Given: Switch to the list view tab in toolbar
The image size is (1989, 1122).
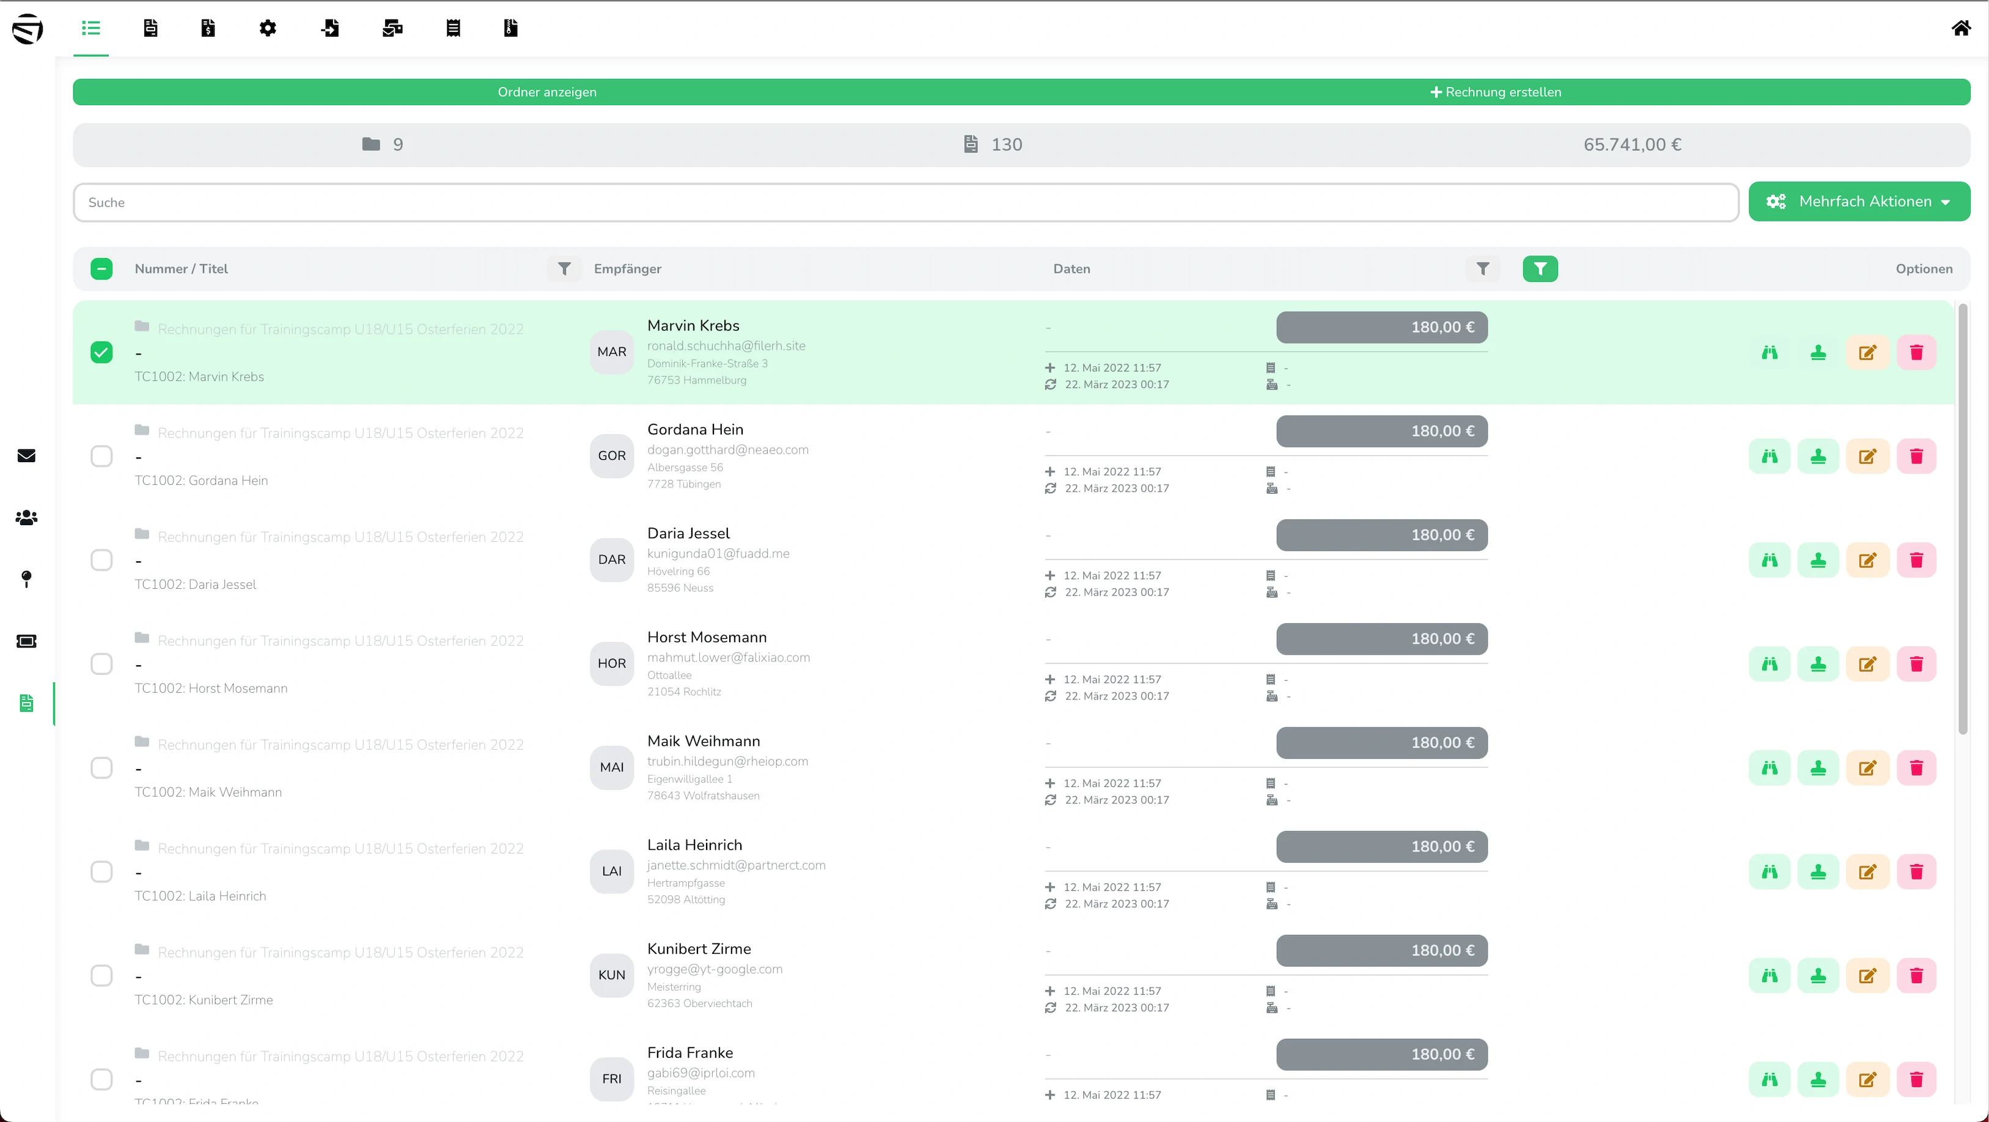Looking at the screenshot, I should [x=91, y=29].
